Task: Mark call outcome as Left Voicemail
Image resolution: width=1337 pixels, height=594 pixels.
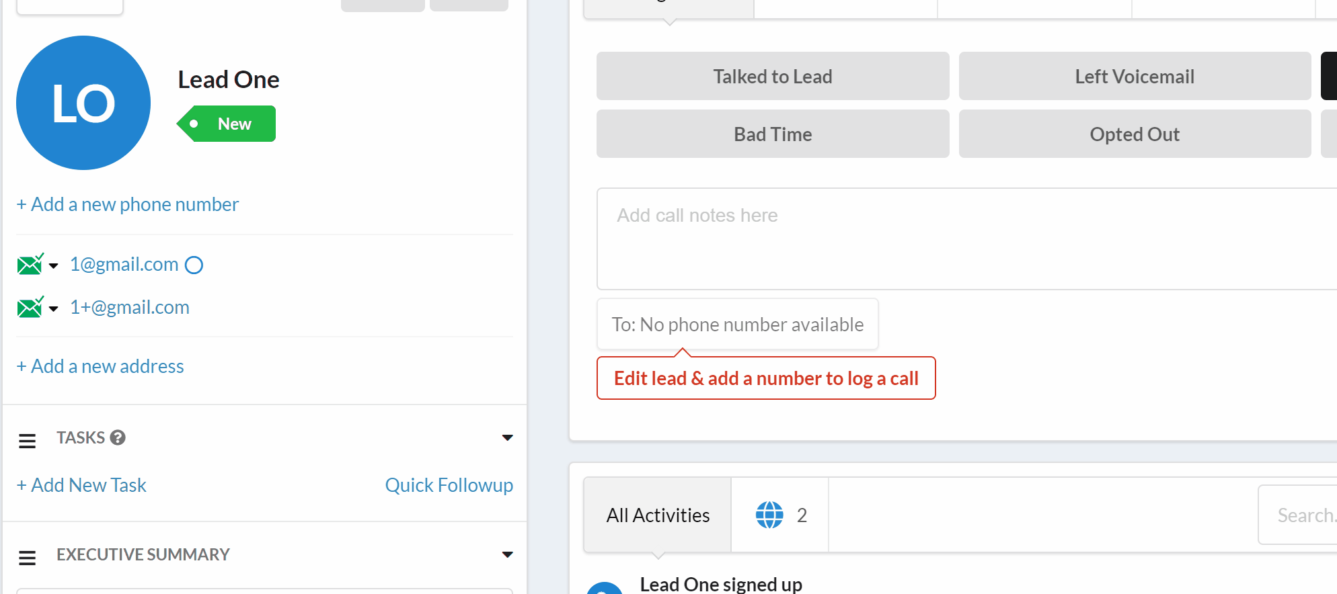Action: 1135,77
